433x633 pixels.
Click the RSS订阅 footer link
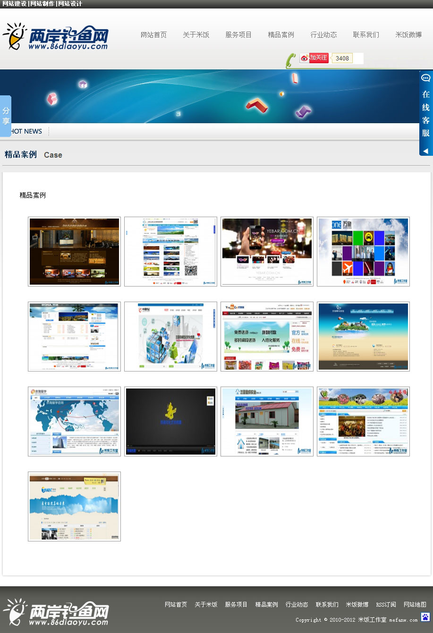386,605
